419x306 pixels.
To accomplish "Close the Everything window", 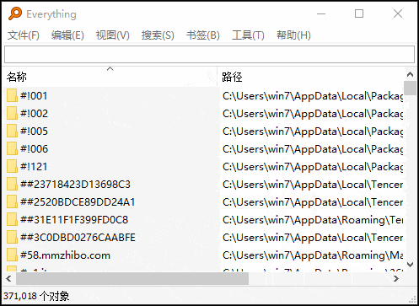I will coord(398,13).
